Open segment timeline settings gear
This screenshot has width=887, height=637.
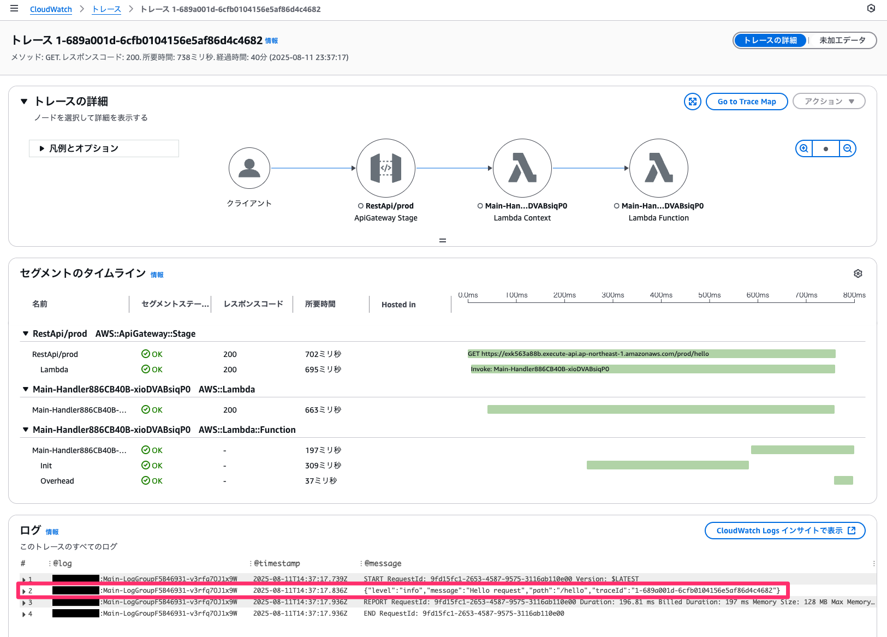858,273
